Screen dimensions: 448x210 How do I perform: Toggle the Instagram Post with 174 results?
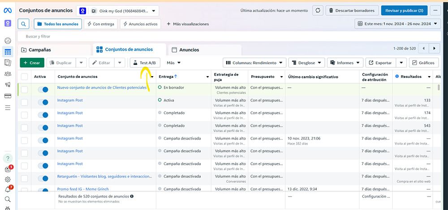[x=43, y=115]
